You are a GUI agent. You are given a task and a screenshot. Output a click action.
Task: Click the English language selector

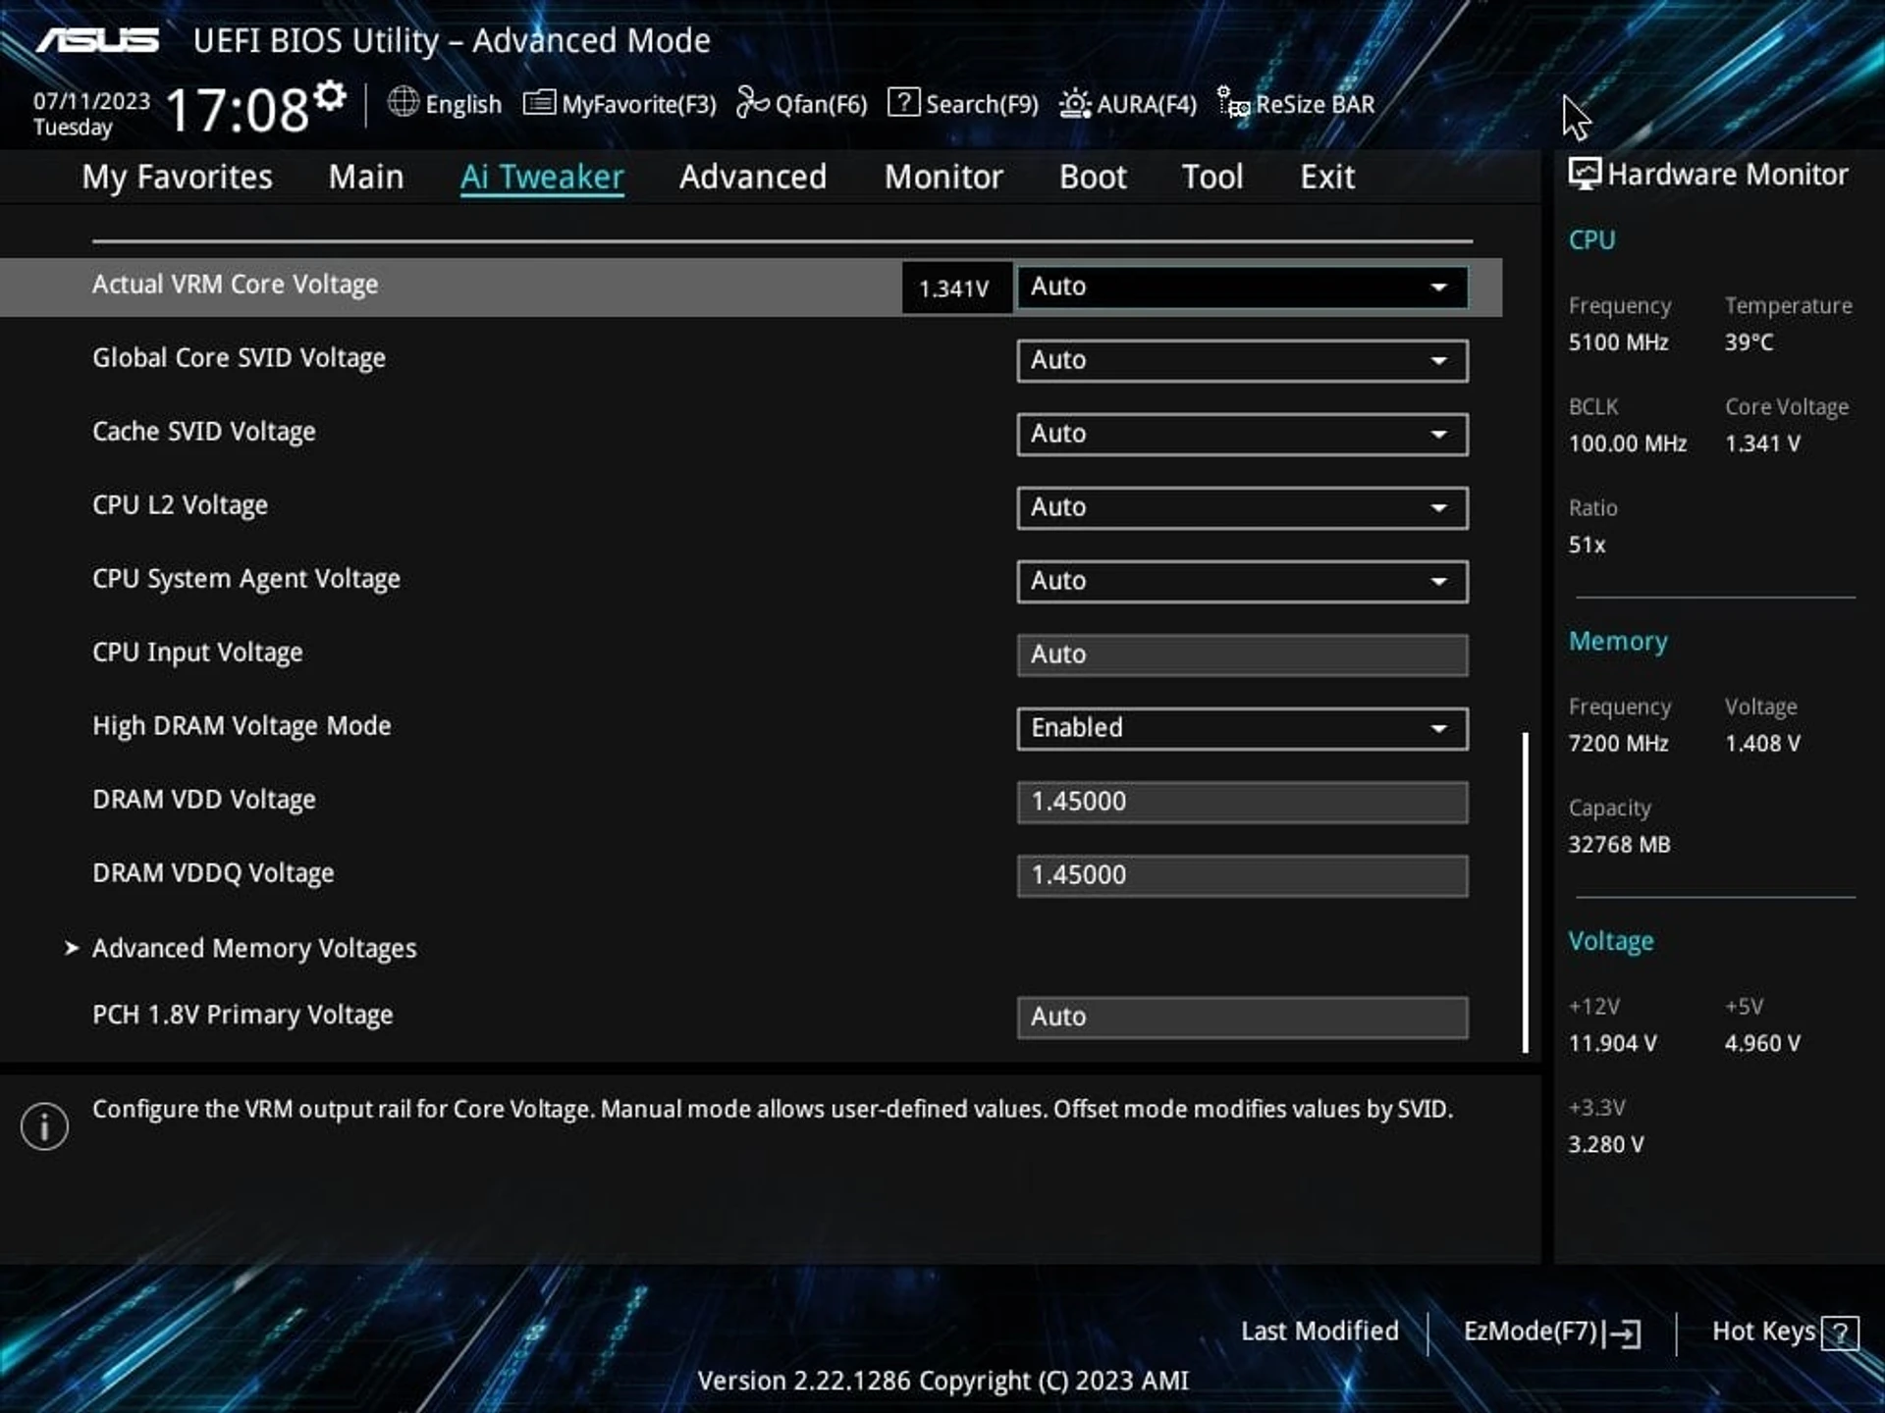445,103
